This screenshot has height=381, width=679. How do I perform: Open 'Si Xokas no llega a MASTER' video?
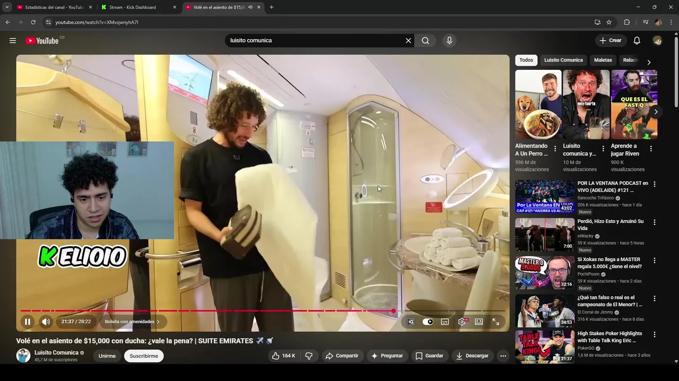[608, 263]
